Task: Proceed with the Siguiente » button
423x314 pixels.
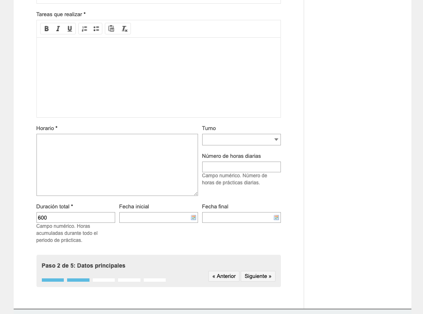Action: click(258, 276)
